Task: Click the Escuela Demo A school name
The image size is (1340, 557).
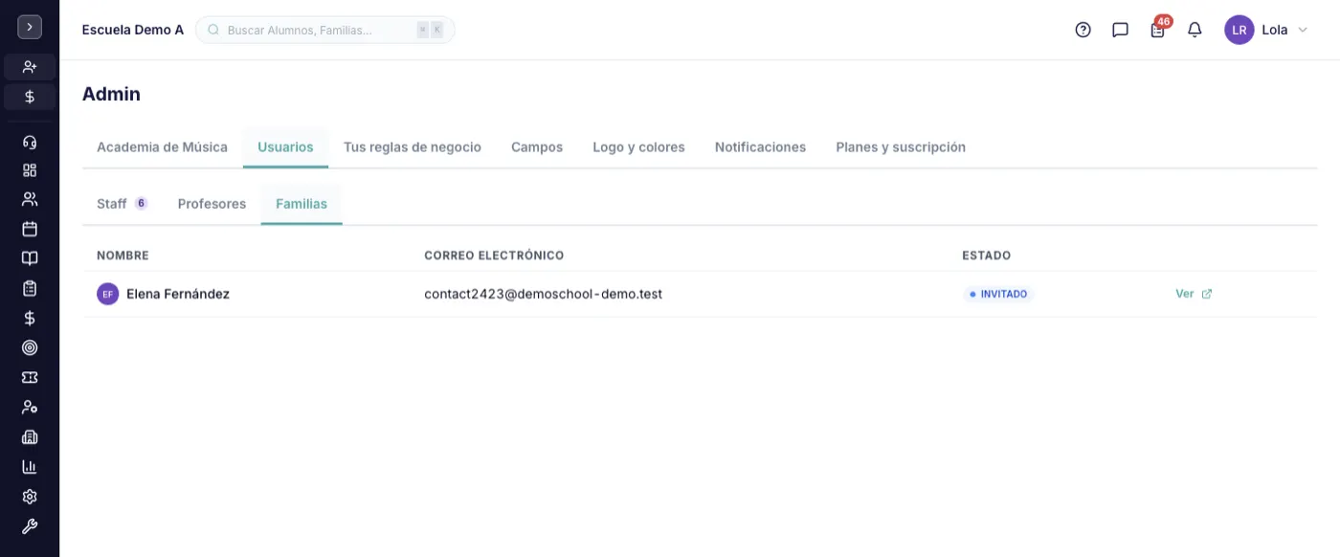Action: tap(133, 30)
